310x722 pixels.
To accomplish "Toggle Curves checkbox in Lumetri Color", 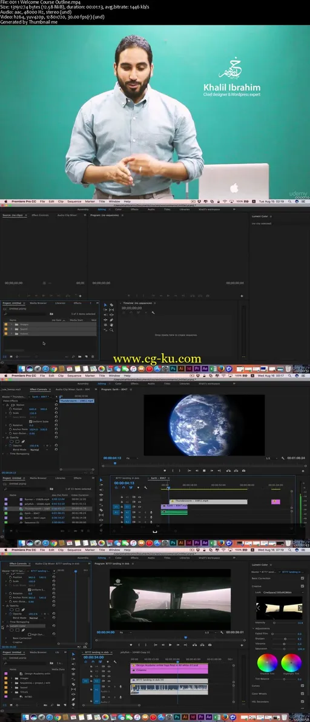I will pyautogui.click(x=303, y=686).
